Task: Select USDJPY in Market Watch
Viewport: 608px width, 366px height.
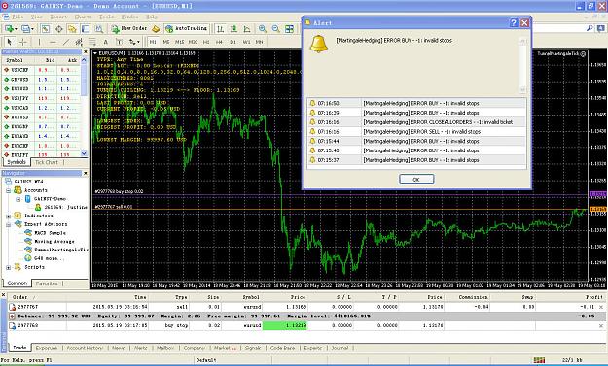Action: click(x=41, y=98)
